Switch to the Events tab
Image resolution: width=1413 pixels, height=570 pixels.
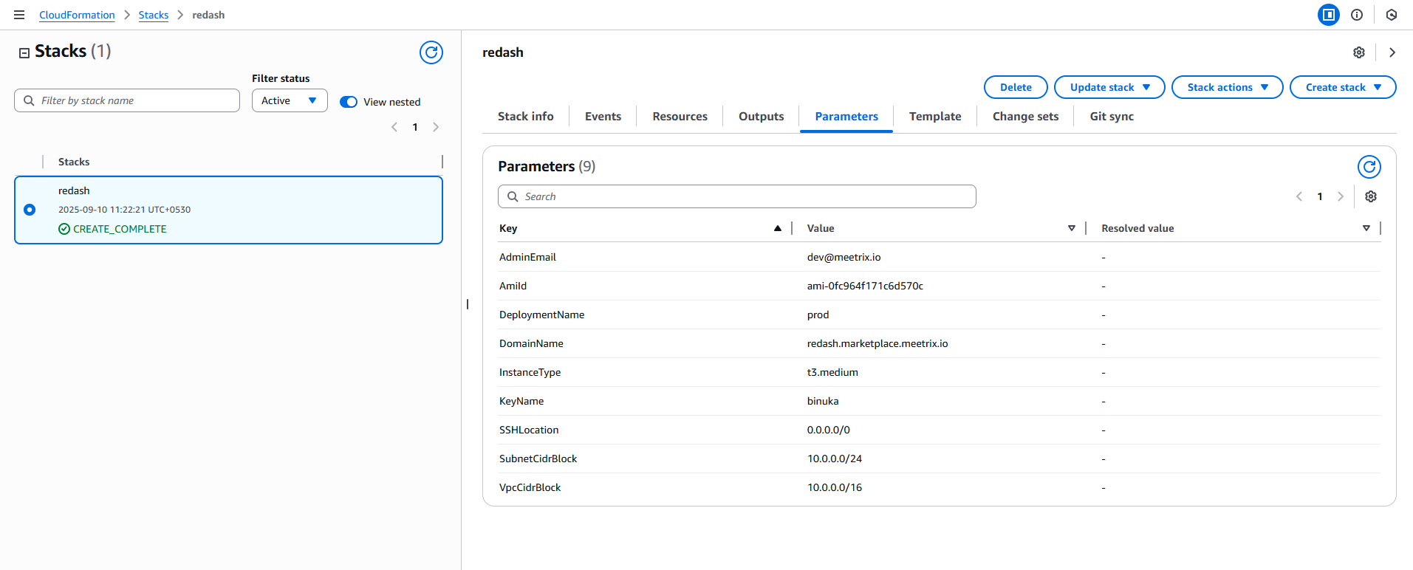click(x=603, y=117)
